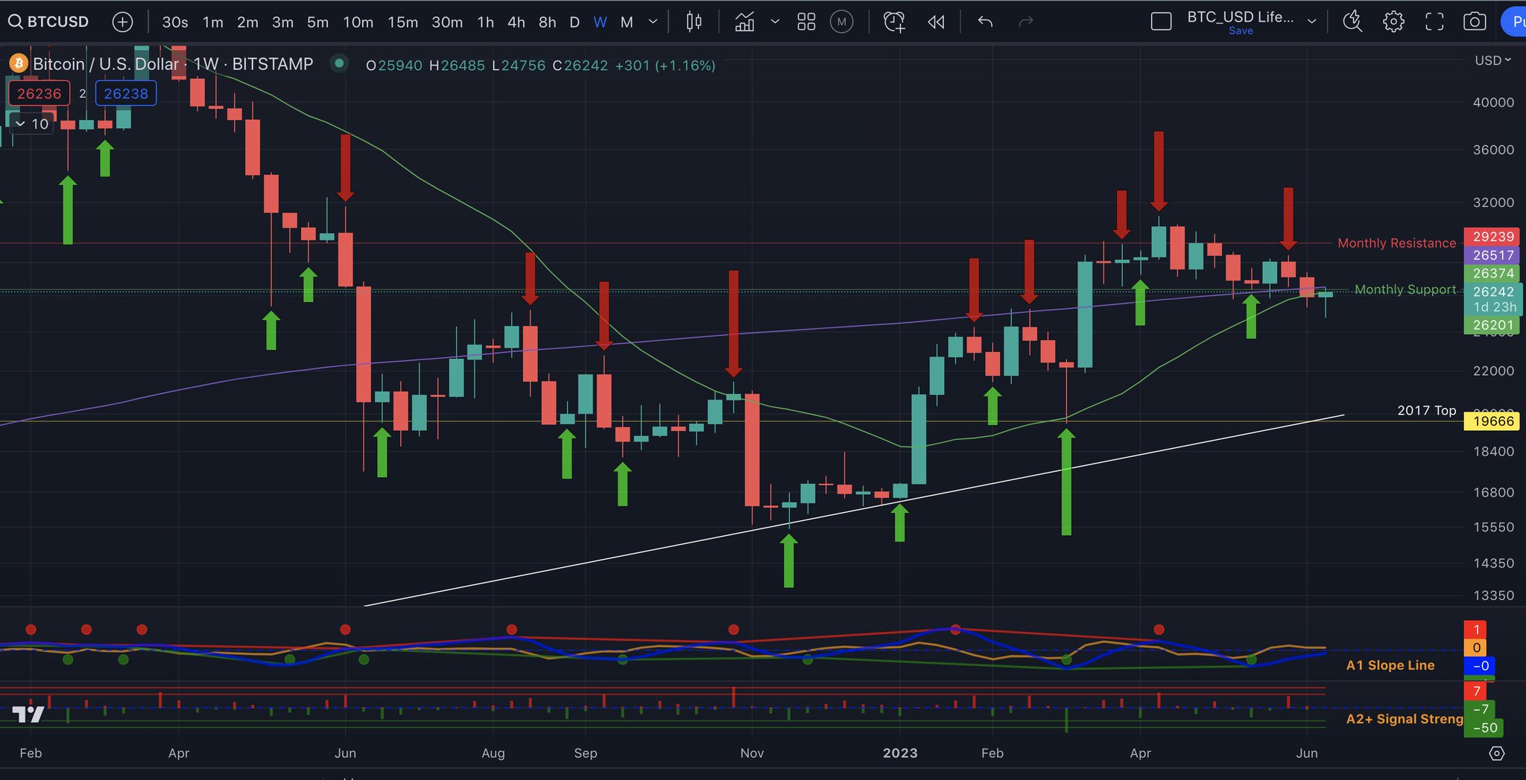Click the Bitcoin / U.S. Dollar legend title
This screenshot has width=1526, height=780.
pos(106,64)
